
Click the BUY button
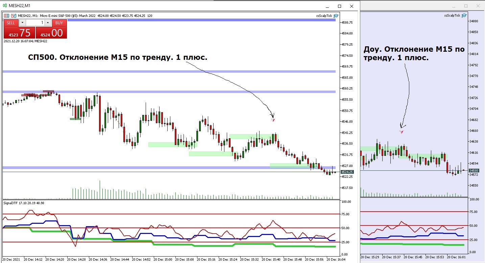[x=59, y=23]
